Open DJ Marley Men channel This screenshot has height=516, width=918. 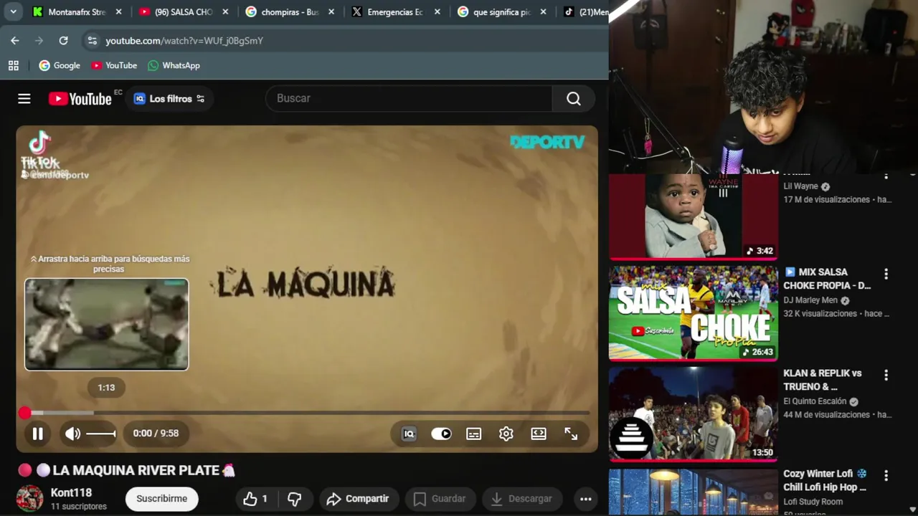pos(810,300)
